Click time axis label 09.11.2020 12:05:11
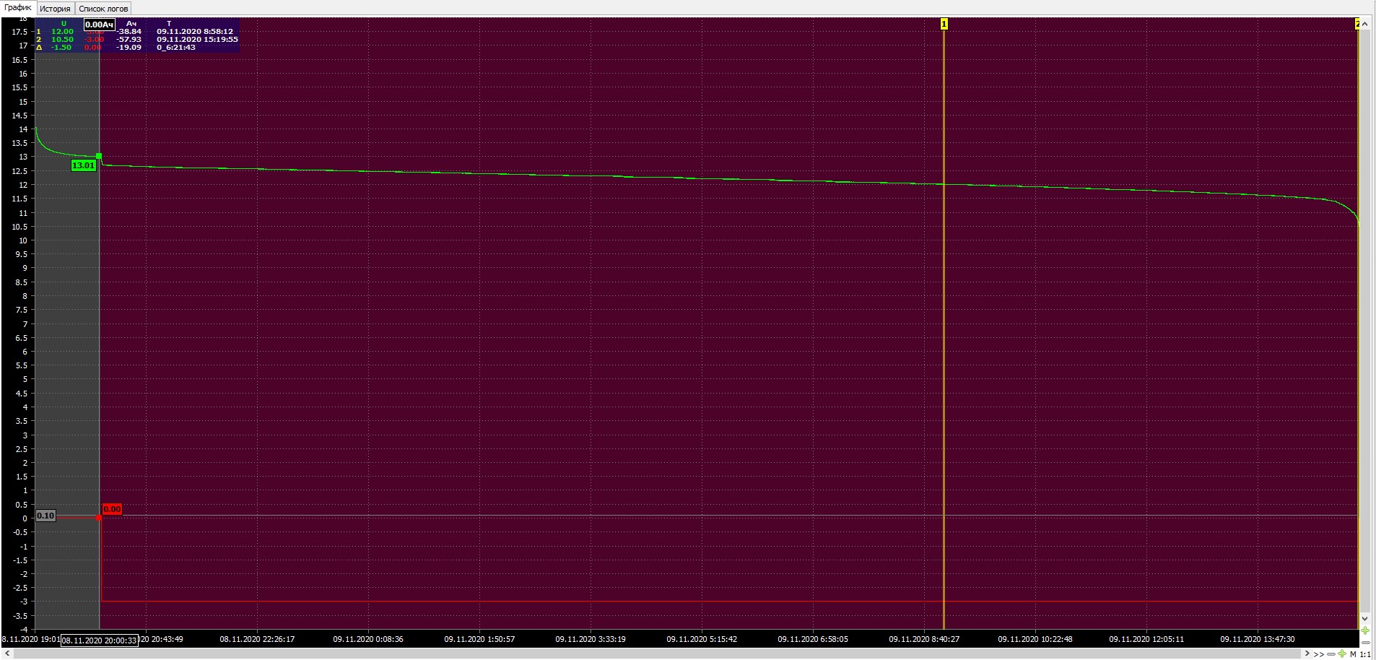This screenshot has height=660, width=1376. [1146, 639]
